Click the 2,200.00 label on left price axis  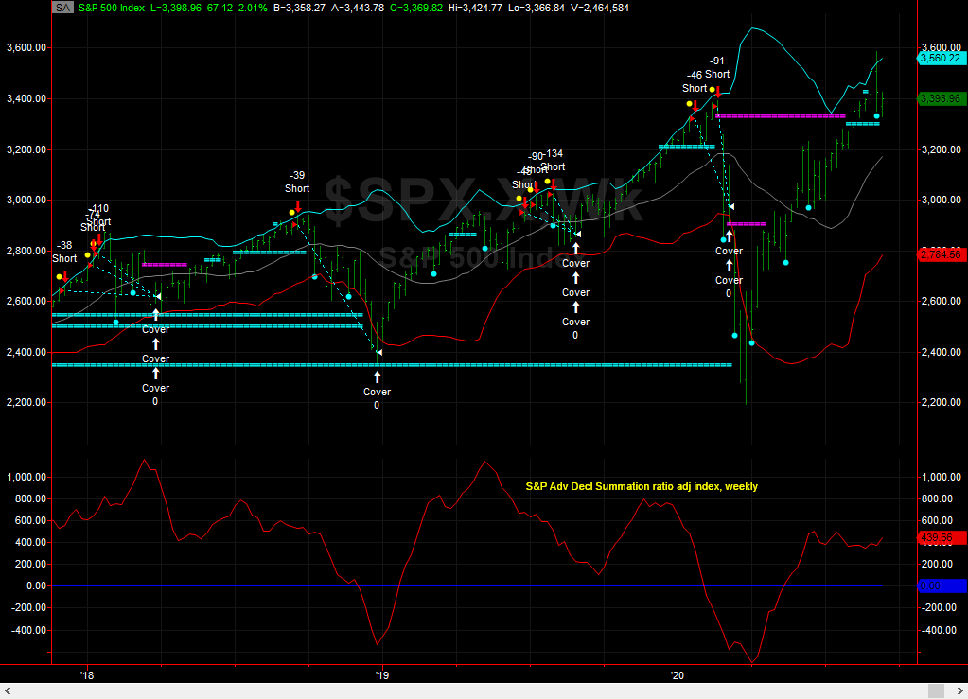tap(26, 402)
